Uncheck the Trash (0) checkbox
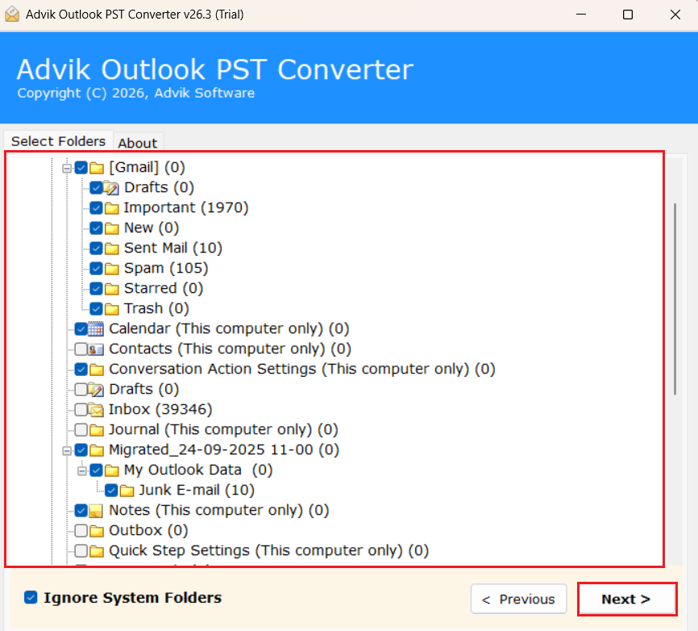Screen dimensions: 698x631 96,309
